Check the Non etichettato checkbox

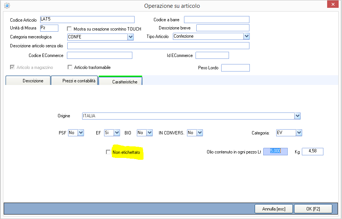coord(108,152)
